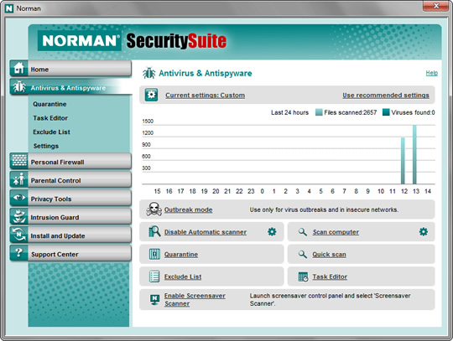This screenshot has height=341, width=453.
Task: Start Scan computer link
Action: coord(336,232)
